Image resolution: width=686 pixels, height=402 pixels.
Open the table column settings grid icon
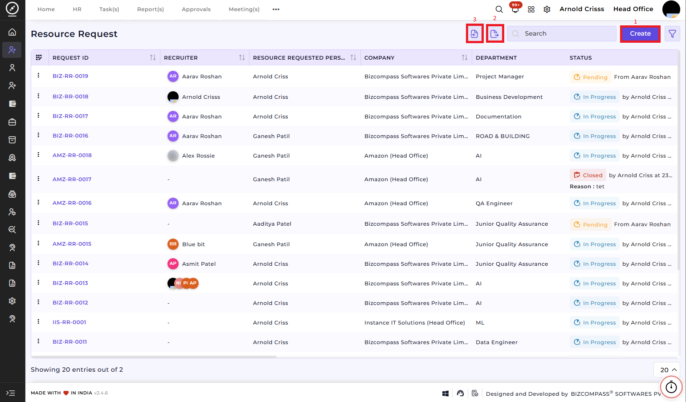pyautogui.click(x=39, y=57)
